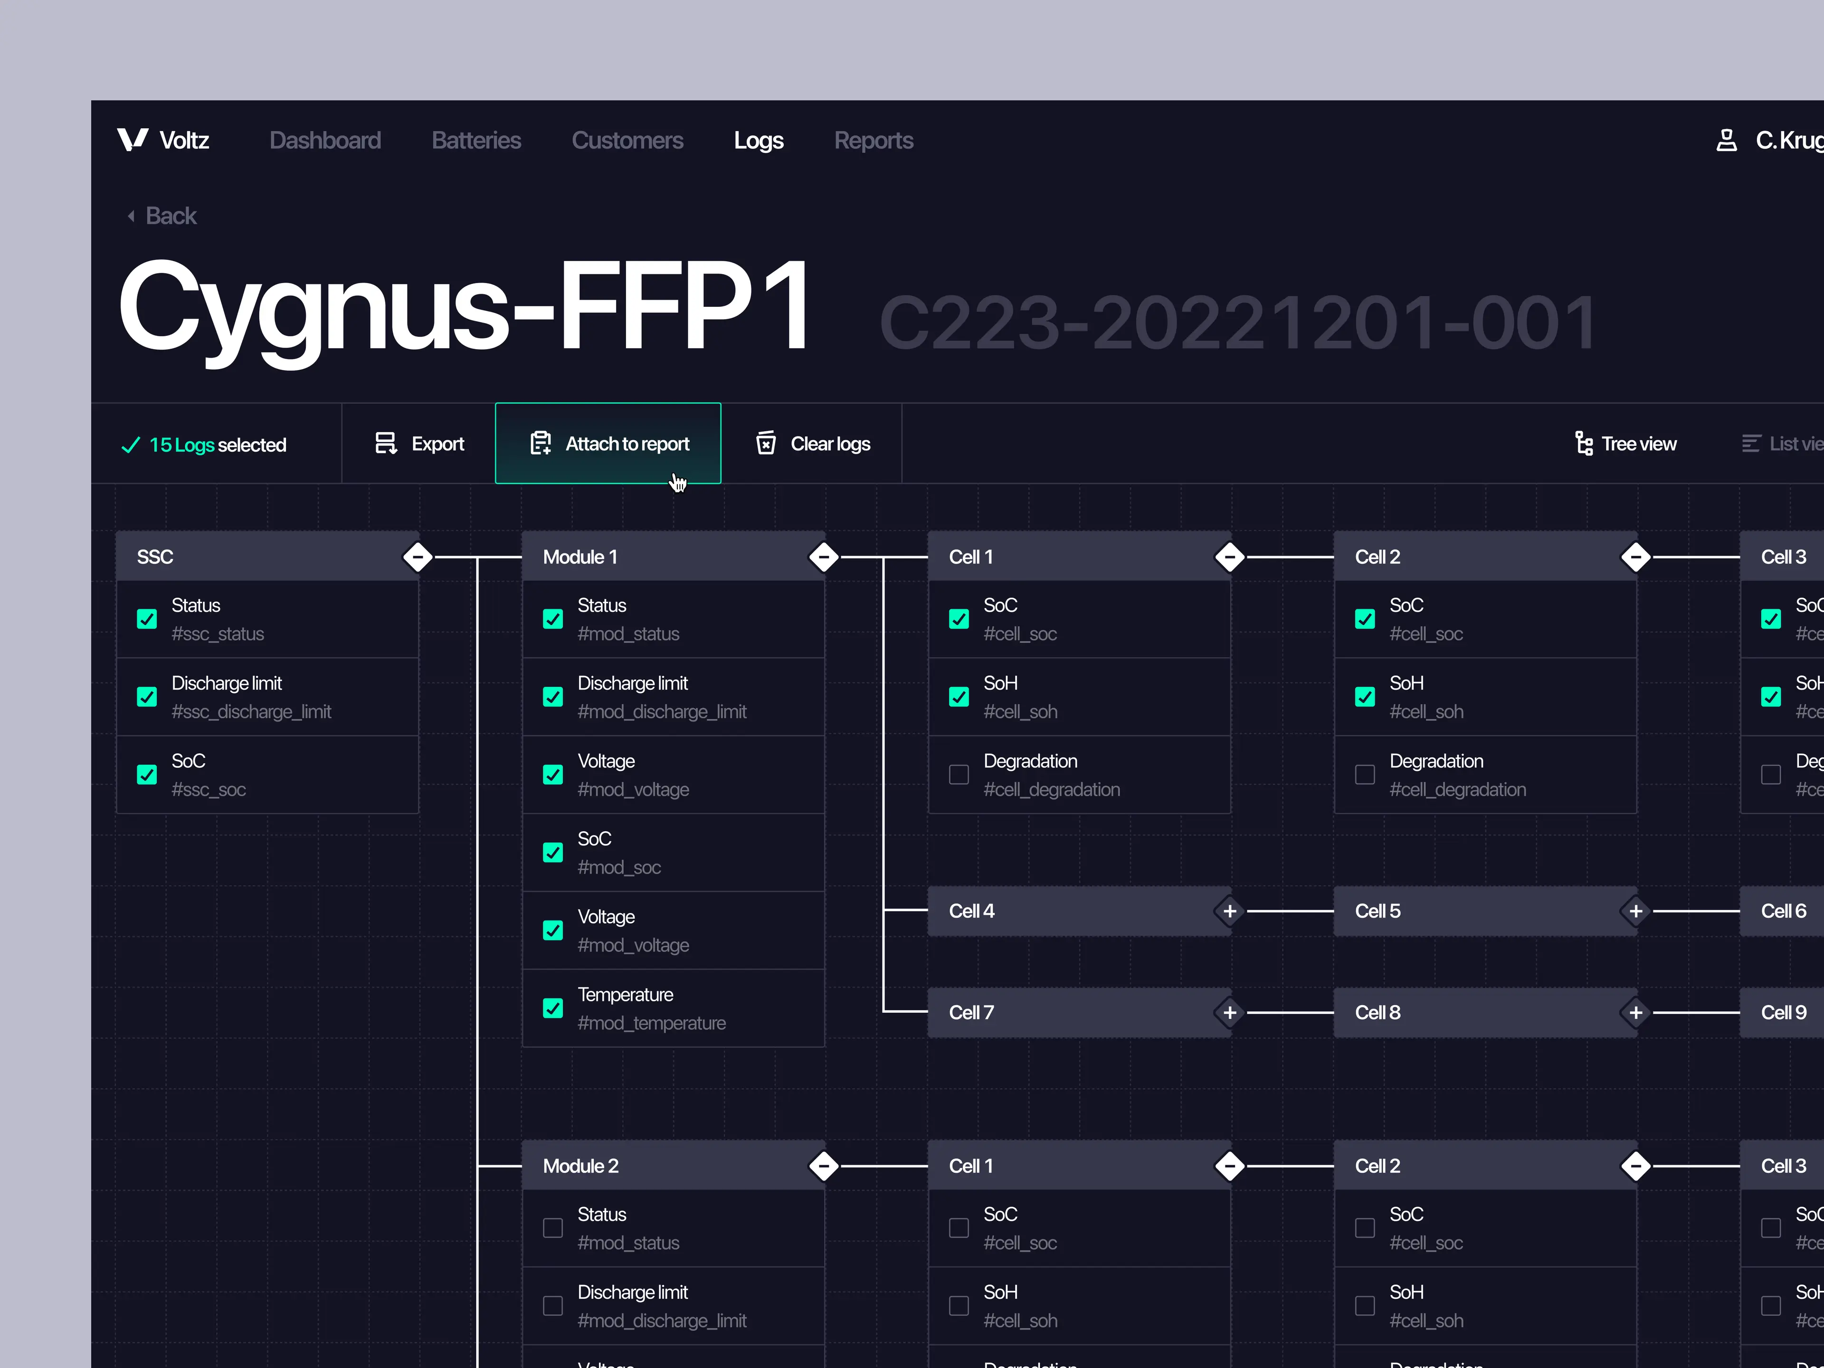The width and height of the screenshot is (1824, 1368).
Task: Uncheck SoC in Module 1 Cell 1
Action: (x=959, y=619)
